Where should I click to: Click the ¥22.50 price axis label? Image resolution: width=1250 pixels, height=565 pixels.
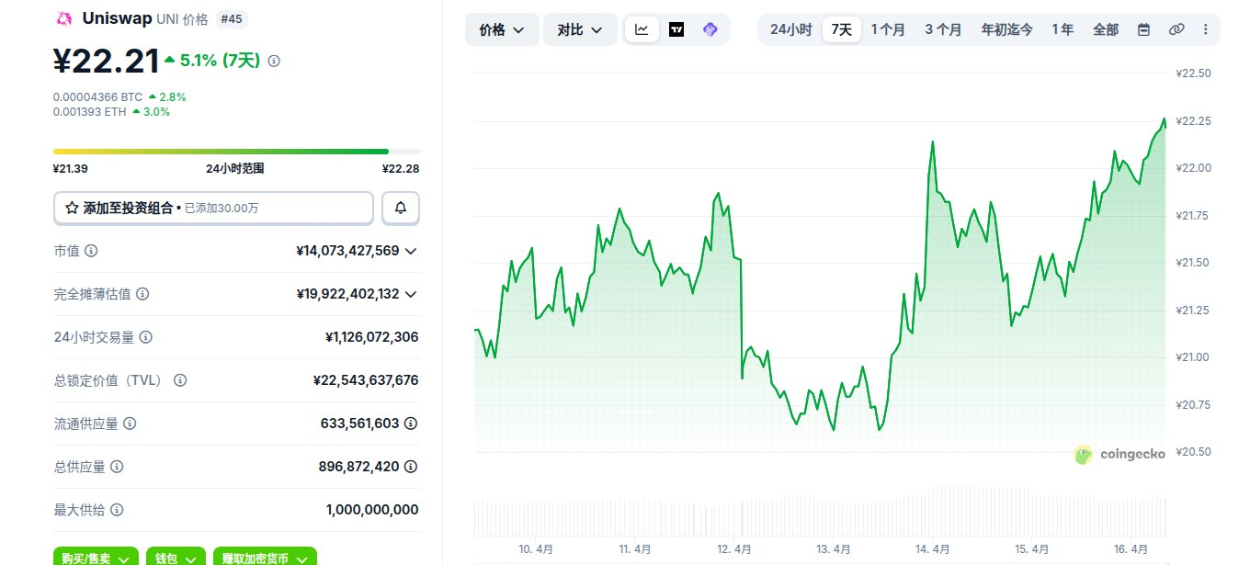1194,73
